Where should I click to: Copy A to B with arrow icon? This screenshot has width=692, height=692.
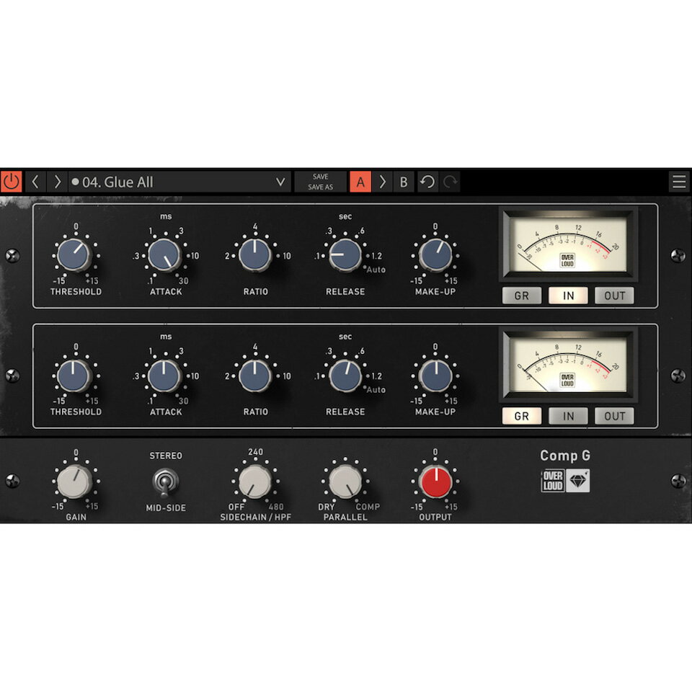[382, 182]
